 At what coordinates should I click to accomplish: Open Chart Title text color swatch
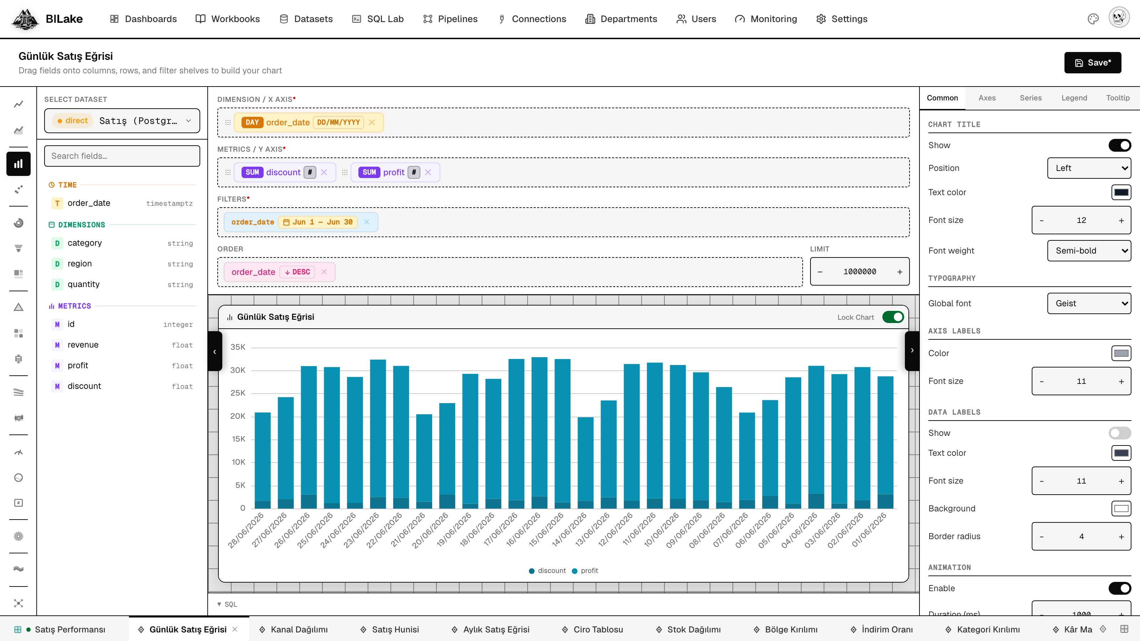pos(1121,192)
